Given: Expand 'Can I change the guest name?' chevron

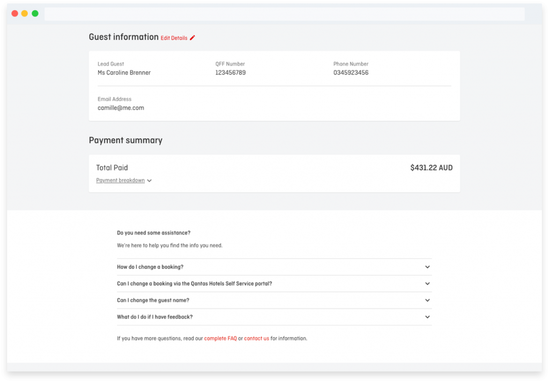Looking at the screenshot, I should [427, 300].
